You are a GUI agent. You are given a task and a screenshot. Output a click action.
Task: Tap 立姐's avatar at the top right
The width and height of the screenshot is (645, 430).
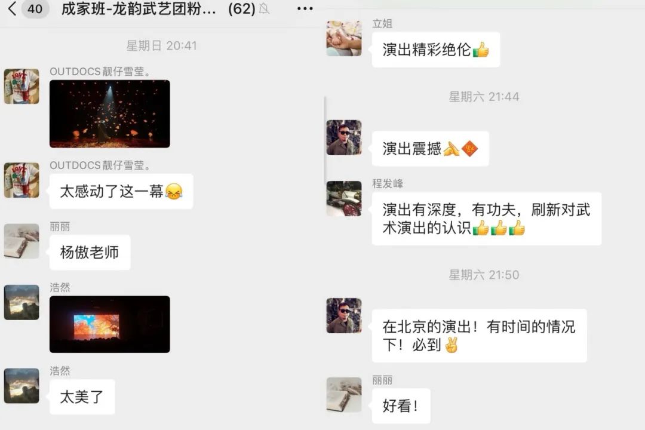(x=344, y=38)
